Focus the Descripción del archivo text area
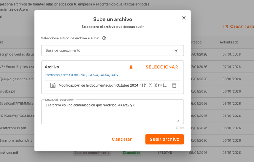This screenshot has width=254, height=162. [112, 112]
